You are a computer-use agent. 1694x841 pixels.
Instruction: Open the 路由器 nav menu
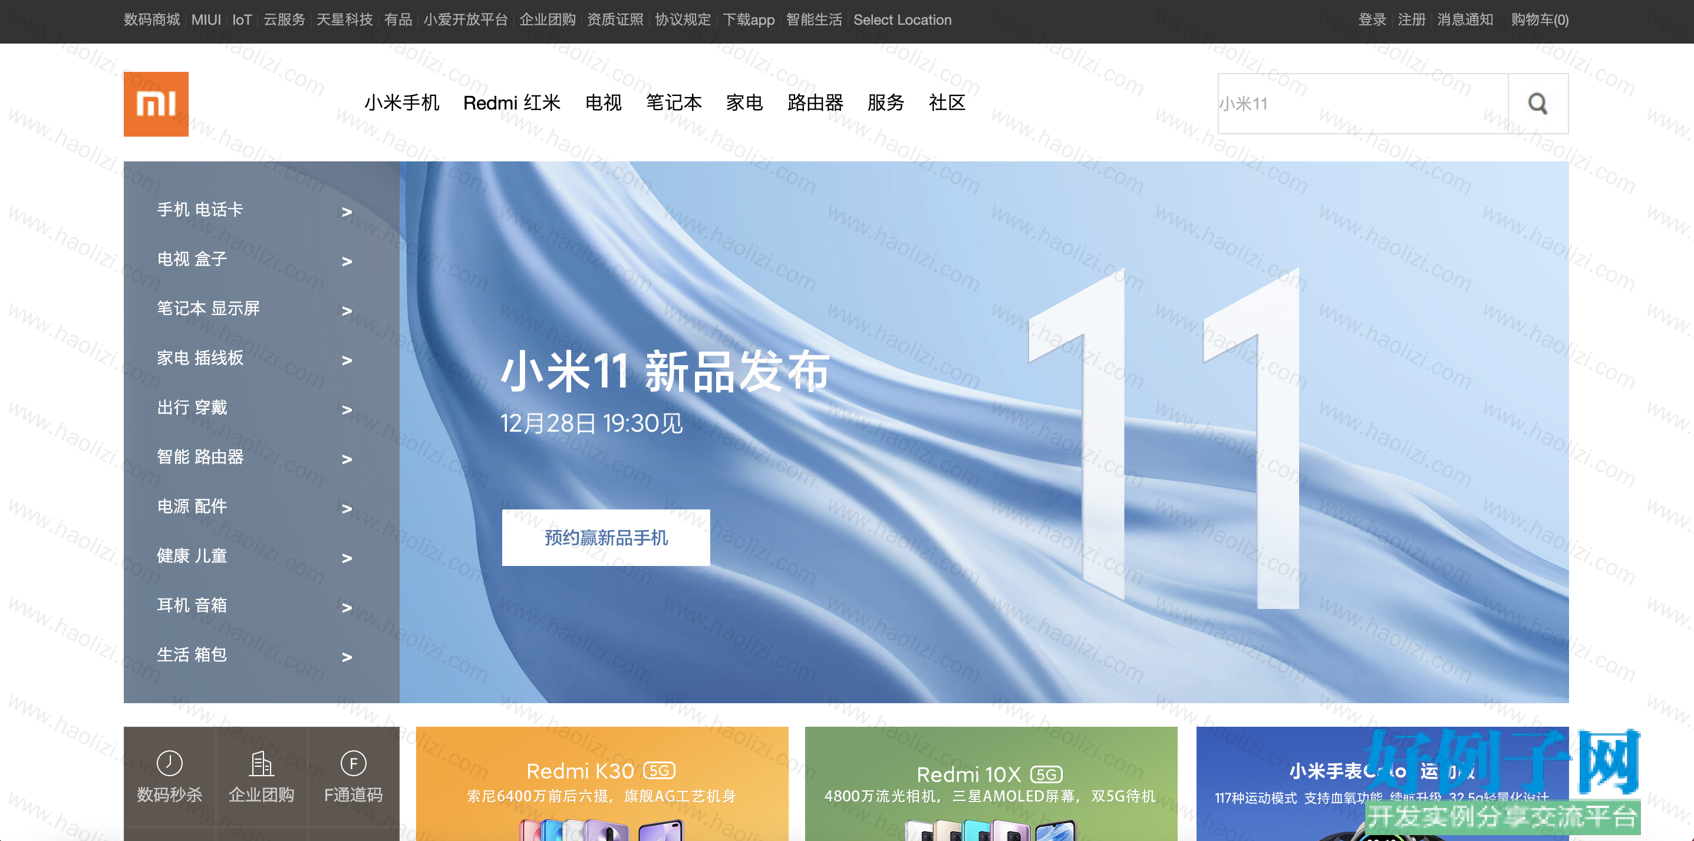tap(815, 102)
